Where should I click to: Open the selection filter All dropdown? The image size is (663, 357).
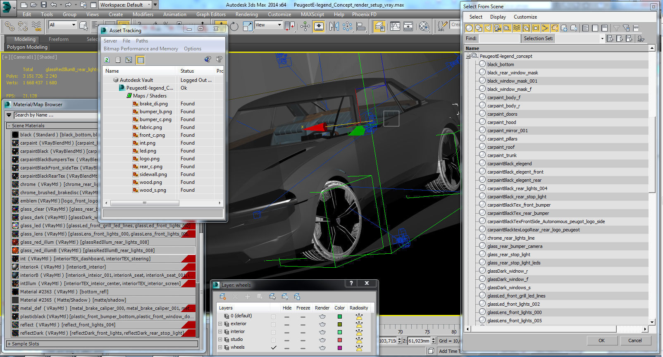pyautogui.click(x=62, y=25)
